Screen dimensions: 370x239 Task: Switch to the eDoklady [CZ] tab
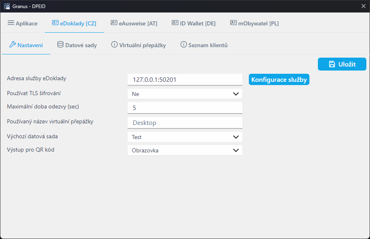point(74,23)
